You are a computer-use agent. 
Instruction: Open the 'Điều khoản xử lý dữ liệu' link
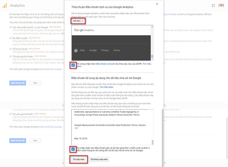coord(107,64)
